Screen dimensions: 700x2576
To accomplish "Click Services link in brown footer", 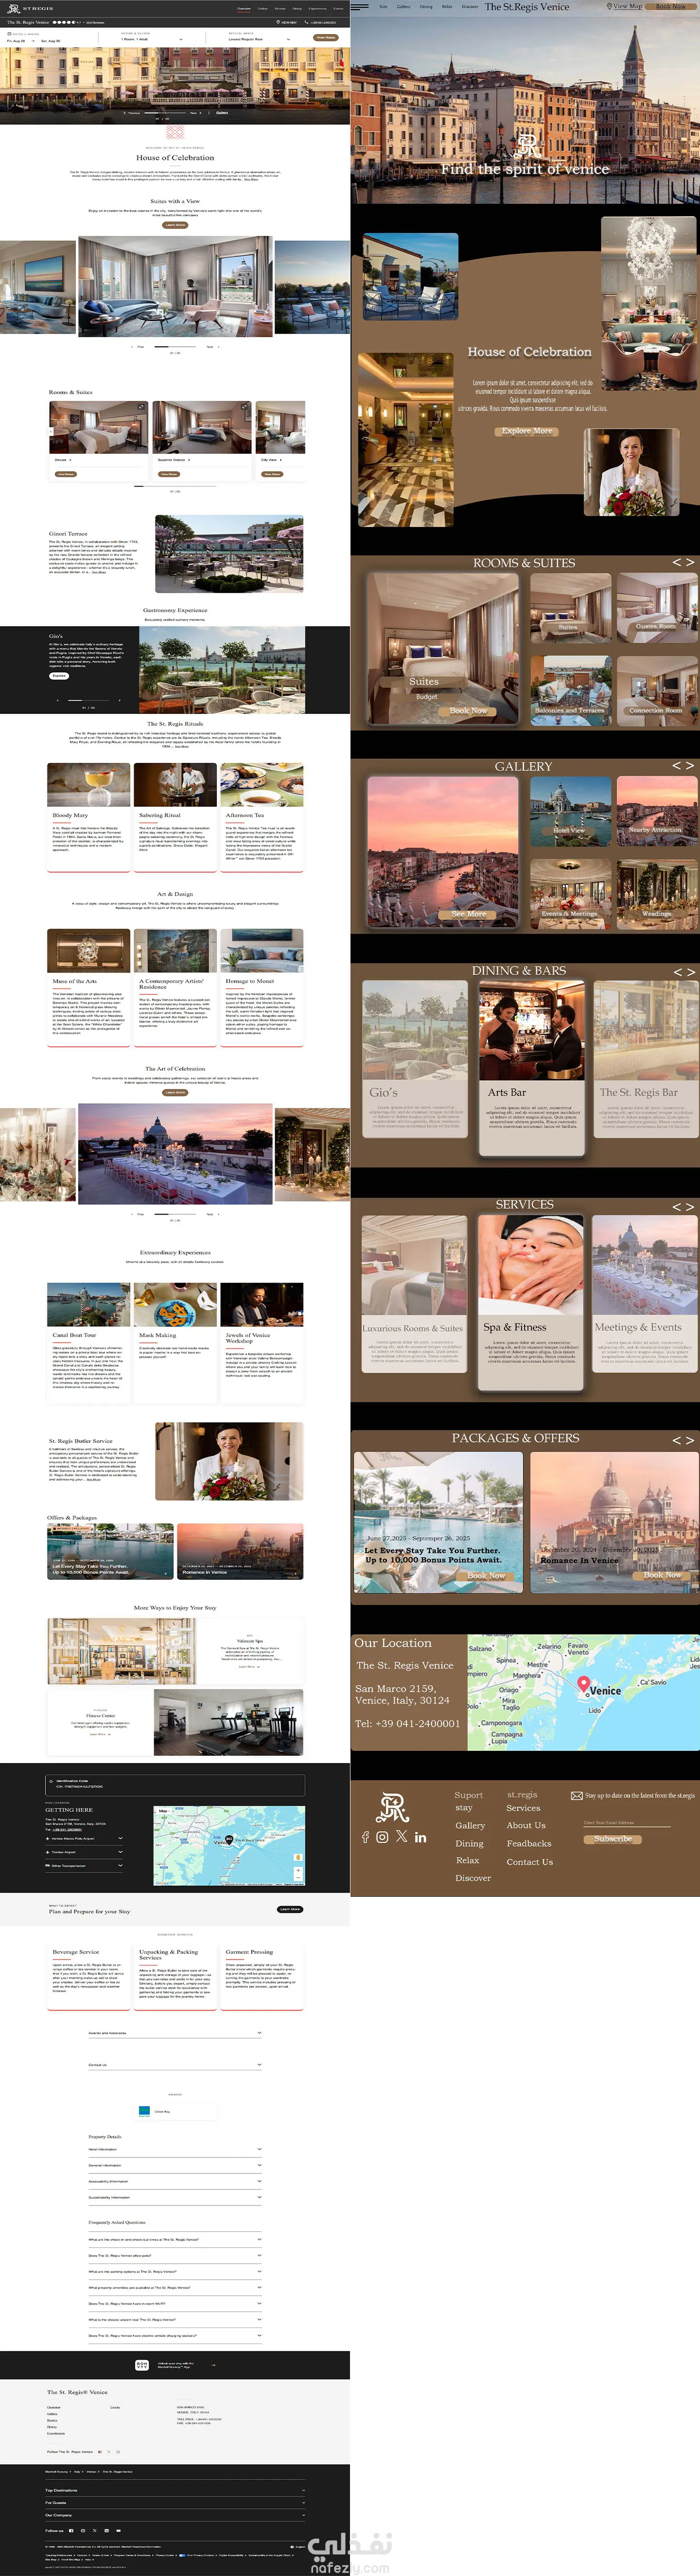I will coord(523,1808).
